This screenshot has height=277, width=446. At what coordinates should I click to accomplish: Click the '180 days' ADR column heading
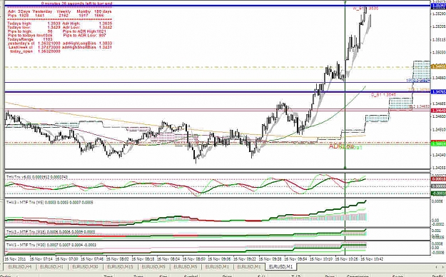coord(103,11)
